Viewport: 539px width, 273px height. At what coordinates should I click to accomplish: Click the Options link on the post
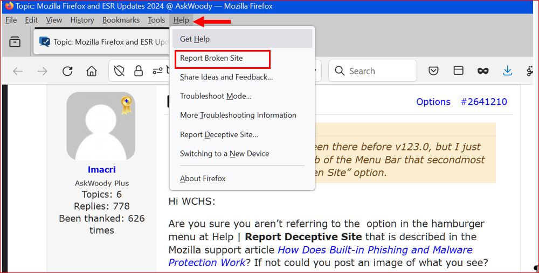click(433, 102)
